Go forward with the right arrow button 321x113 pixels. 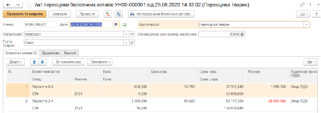pos(18,5)
